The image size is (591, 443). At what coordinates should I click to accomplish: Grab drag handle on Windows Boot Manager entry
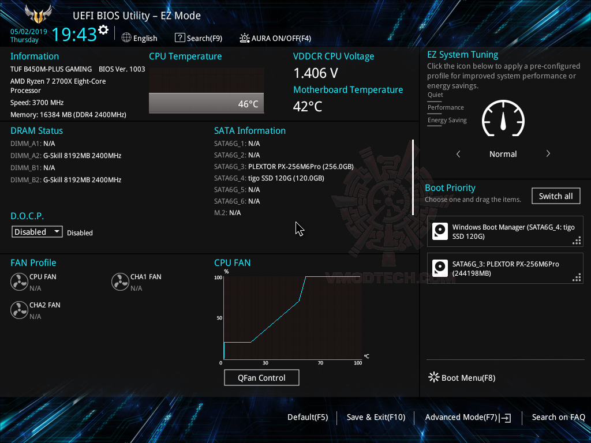pos(577,241)
